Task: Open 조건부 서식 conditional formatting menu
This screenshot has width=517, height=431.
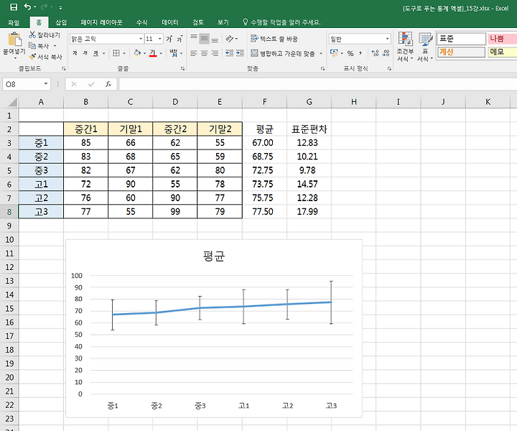Action: [x=405, y=46]
